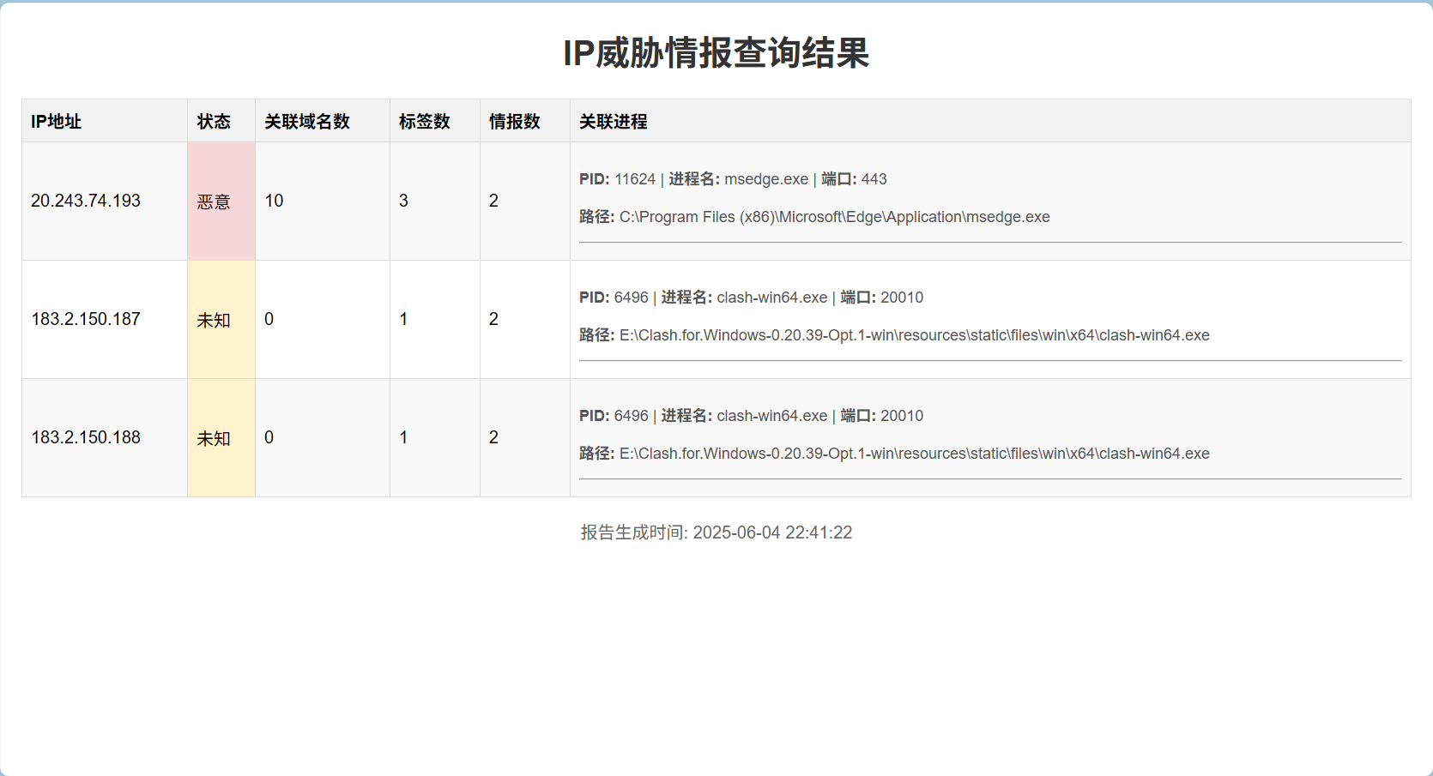Screen dimensions: 1433x776
Task: Click the 关联进程 column header
Action: click(x=613, y=121)
